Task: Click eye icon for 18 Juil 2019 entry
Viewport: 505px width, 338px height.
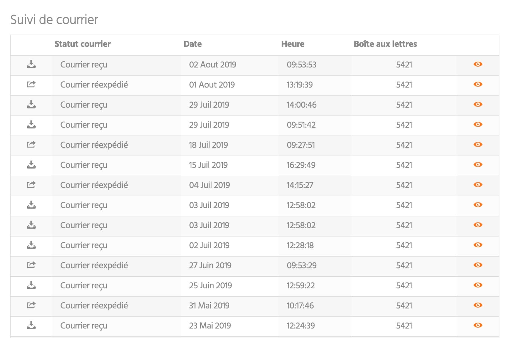Action: click(478, 145)
